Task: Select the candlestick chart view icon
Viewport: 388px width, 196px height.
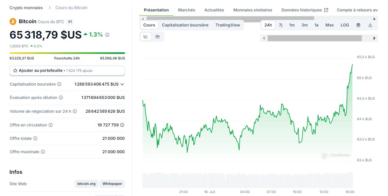Action: pyautogui.click(x=158, y=37)
